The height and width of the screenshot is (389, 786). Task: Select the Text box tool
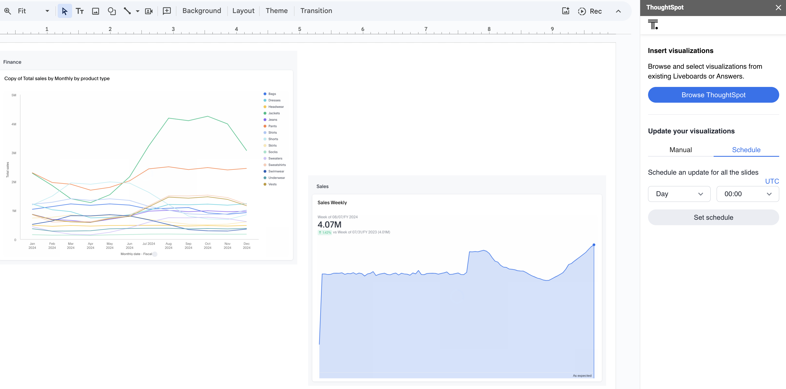coord(80,11)
